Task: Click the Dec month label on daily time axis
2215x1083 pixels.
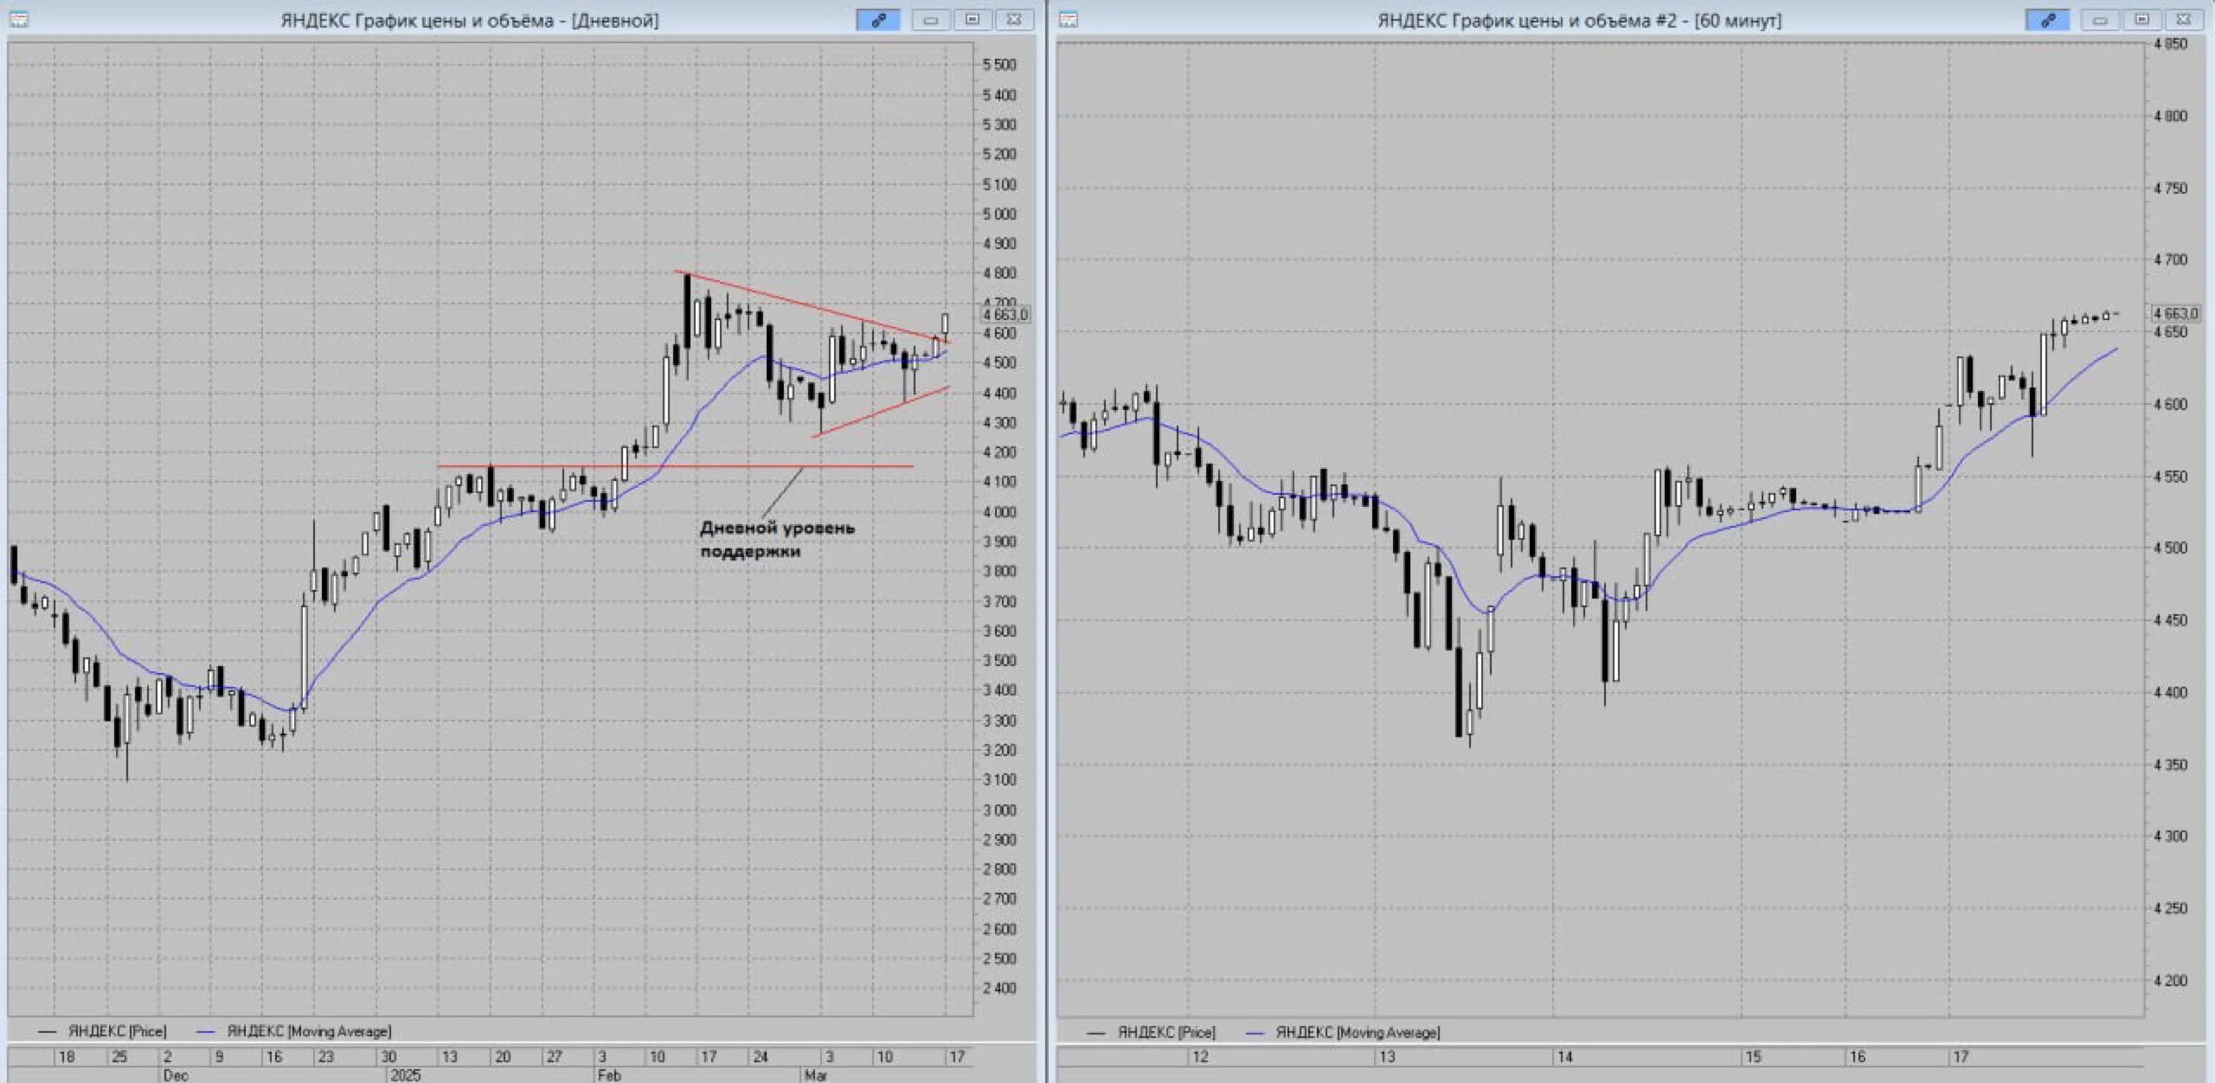Action: pos(176,1075)
